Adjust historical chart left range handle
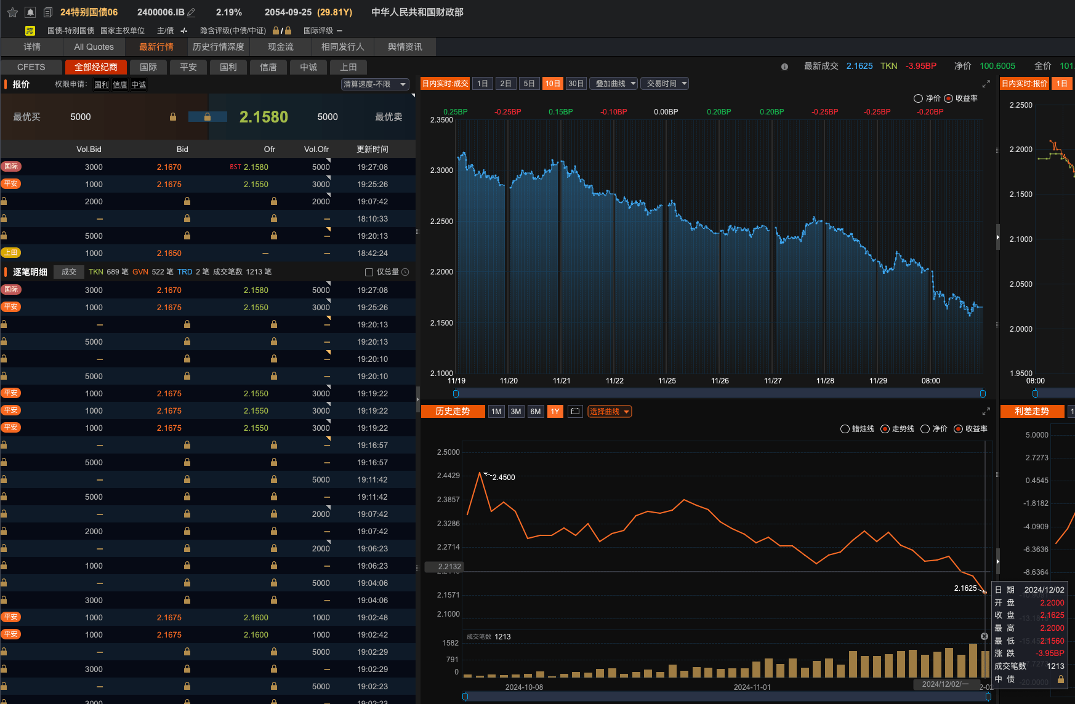Viewport: 1075px width, 704px height. click(465, 696)
